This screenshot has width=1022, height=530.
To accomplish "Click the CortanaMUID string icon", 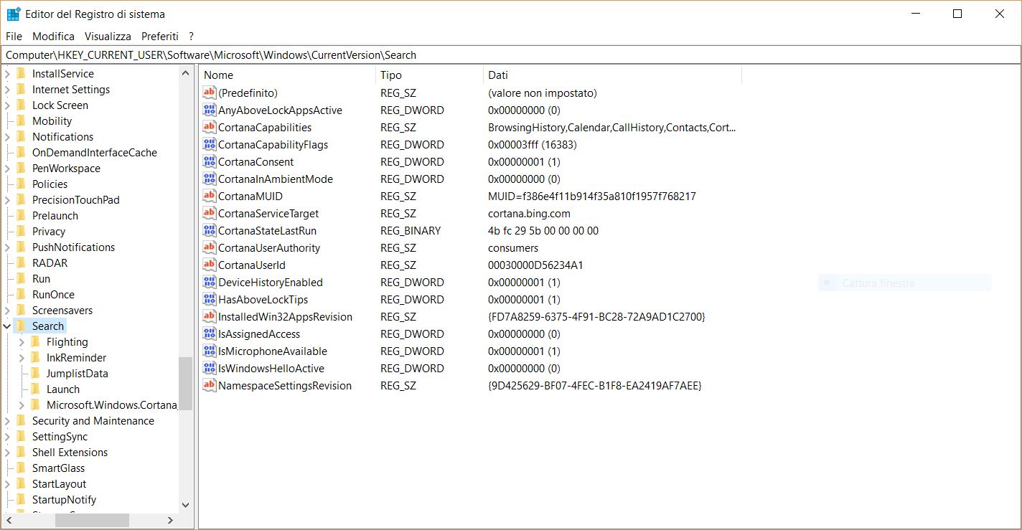I will (x=210, y=196).
